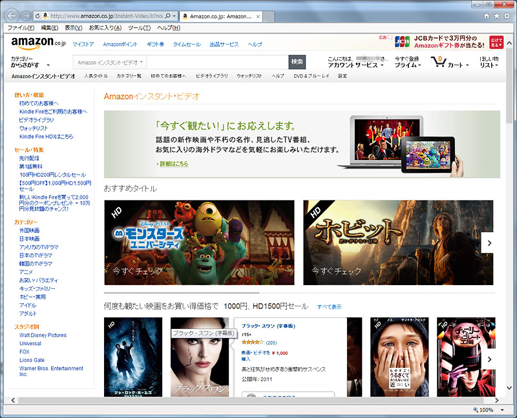Screen dimensions: 517x418
Task: Select DVD＆ブルーレイ in video nav bar
Action: 311,76
